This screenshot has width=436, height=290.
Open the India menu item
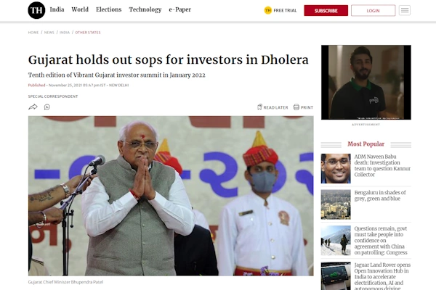(x=57, y=9)
